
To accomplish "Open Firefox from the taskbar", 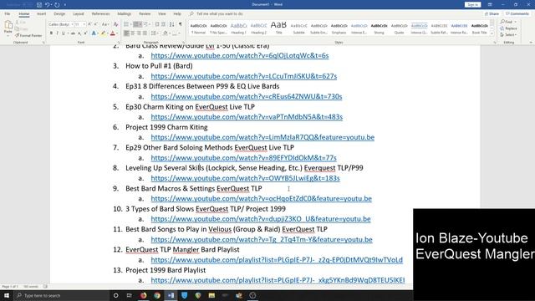I will [x=143, y=295].
